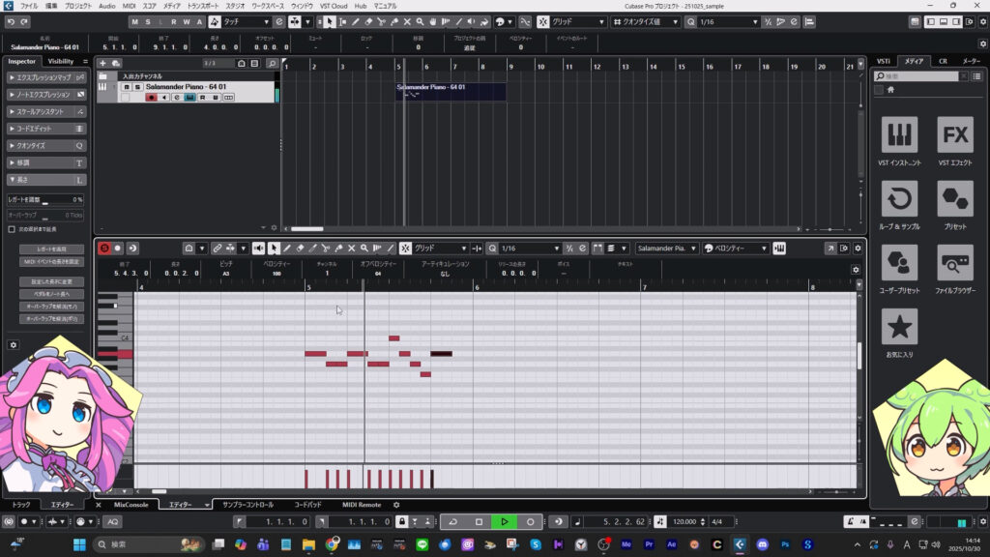This screenshot has width=990, height=557.
Task: Switch to the MixConsole tab
Action: point(131,505)
